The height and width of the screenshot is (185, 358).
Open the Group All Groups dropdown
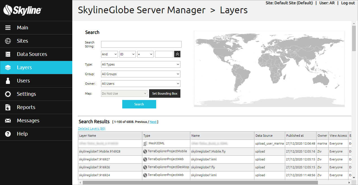pos(141,74)
